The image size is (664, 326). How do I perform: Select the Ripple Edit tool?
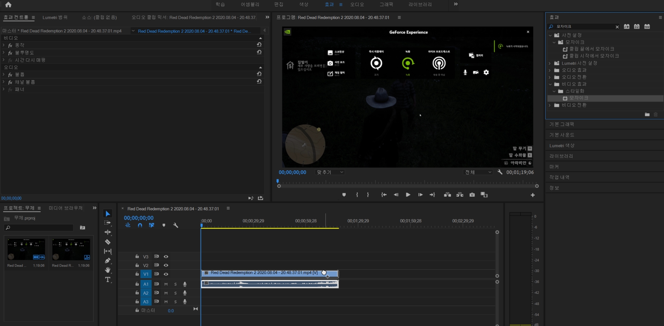pyautogui.click(x=108, y=232)
